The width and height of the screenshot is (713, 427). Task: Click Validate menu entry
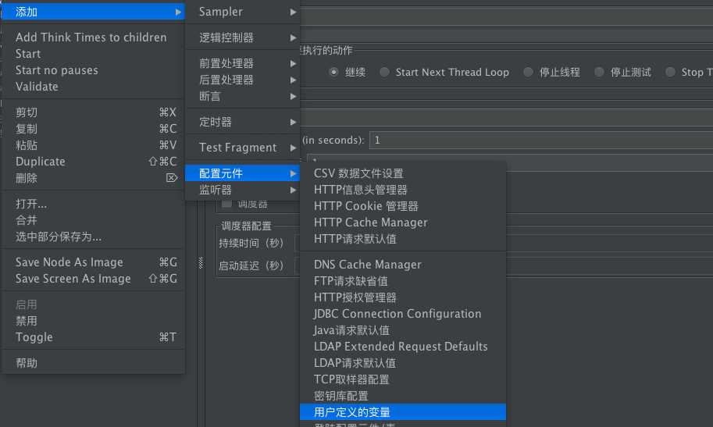pos(93,87)
